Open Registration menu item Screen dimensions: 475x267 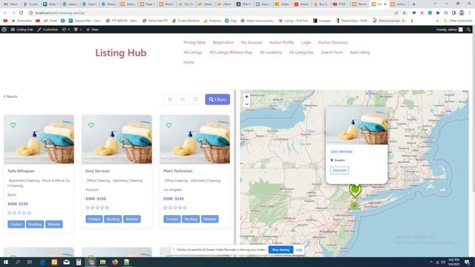[223, 42]
